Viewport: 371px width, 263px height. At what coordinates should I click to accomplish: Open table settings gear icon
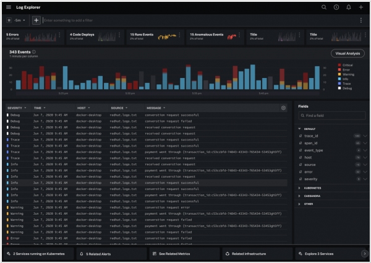pyautogui.click(x=283, y=108)
